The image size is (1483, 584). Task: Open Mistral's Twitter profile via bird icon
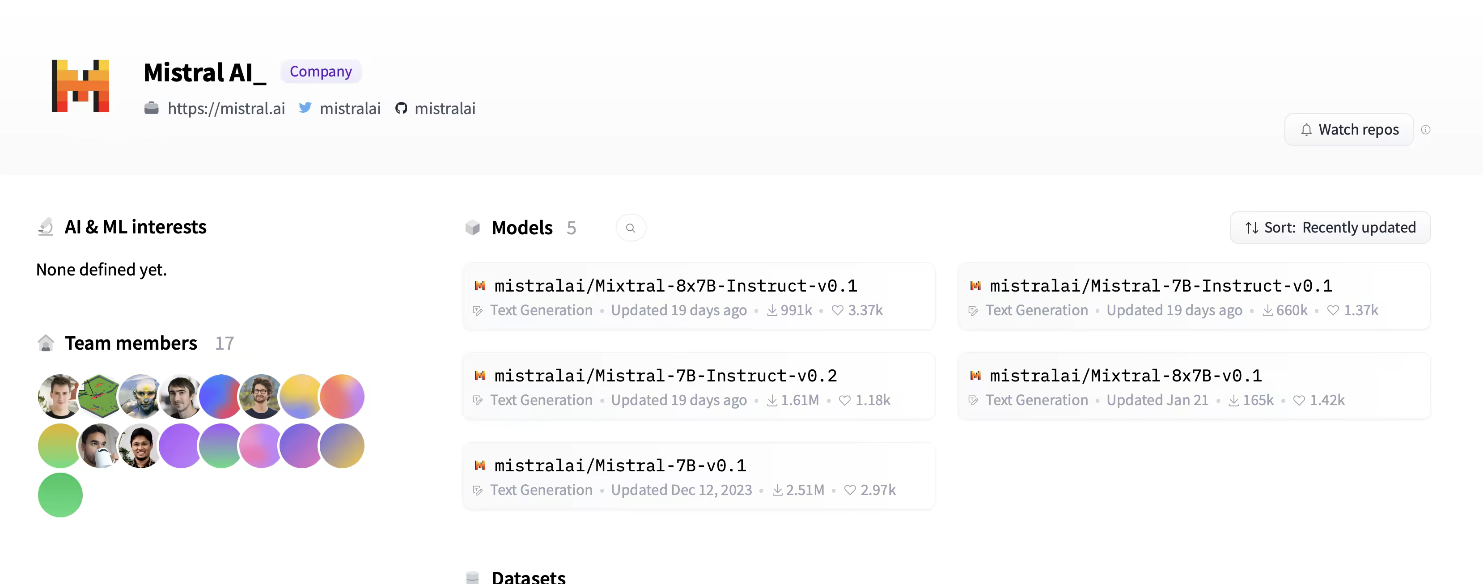tap(306, 108)
